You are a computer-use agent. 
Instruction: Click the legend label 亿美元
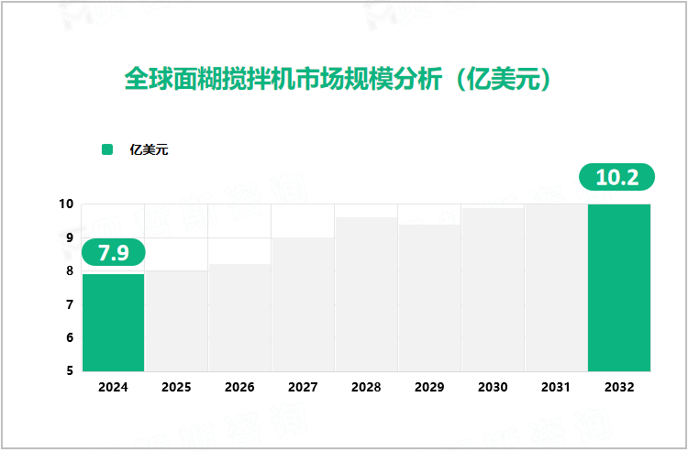149,149
